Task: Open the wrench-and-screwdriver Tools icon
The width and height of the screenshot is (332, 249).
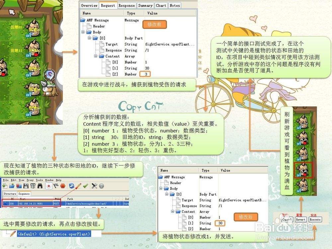Action: [94, 186]
